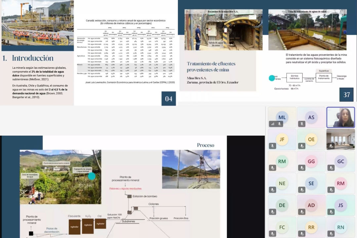
Task: Click the signal strength bars on ML's tile
Action: tap(272, 124)
